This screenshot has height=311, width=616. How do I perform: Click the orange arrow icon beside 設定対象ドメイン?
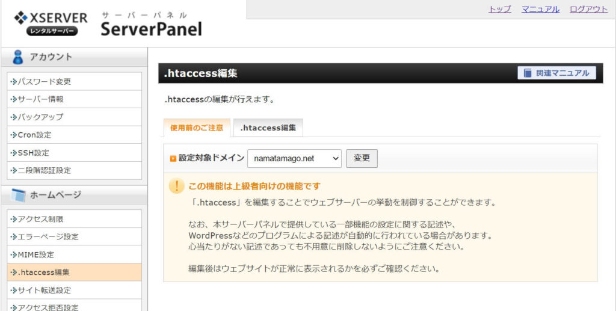click(x=173, y=159)
